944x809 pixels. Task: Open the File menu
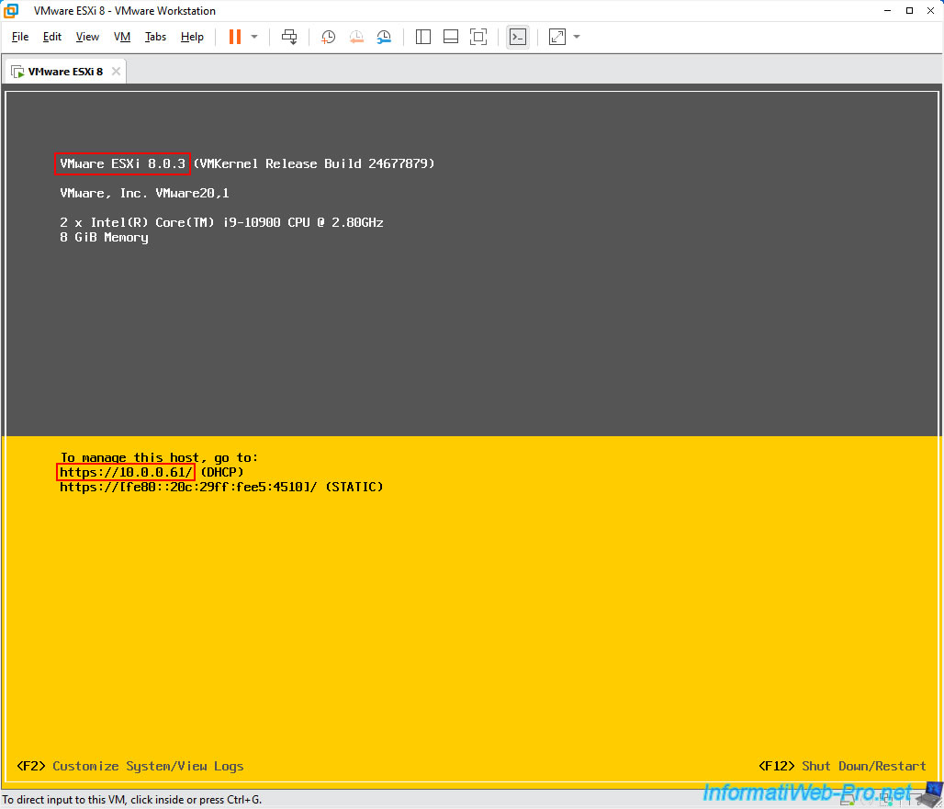click(20, 37)
